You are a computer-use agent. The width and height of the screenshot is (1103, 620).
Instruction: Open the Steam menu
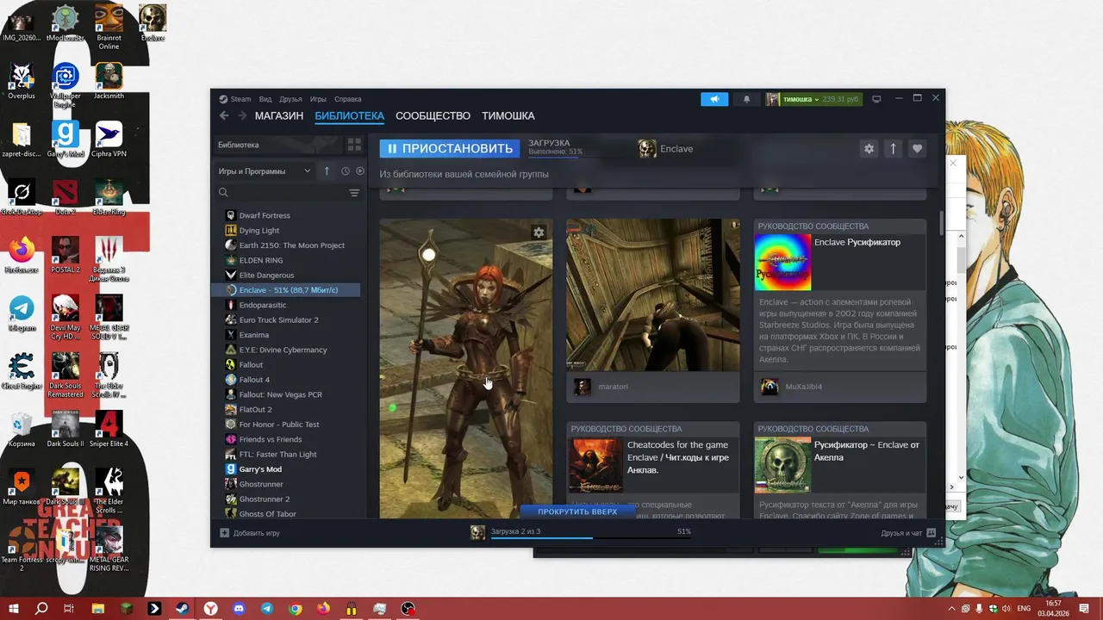pos(240,99)
